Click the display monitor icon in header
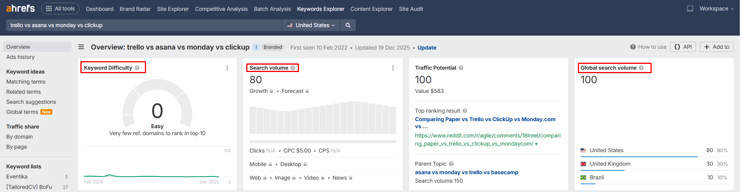 point(690,9)
